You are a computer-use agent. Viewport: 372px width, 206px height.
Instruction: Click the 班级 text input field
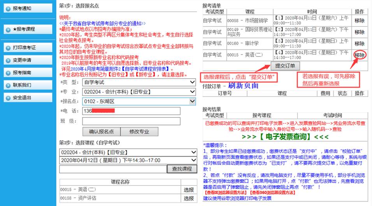point(131,121)
